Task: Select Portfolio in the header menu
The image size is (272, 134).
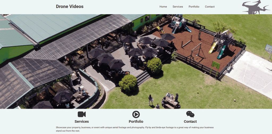Action: (x=194, y=7)
